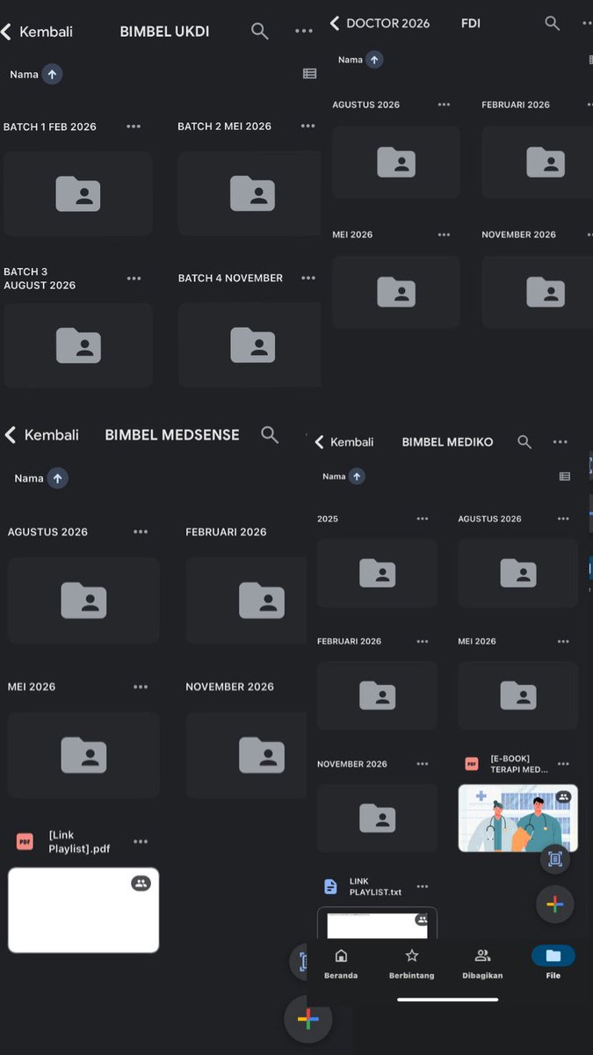This screenshot has height=1055, width=593.
Task: Switch to Dibagikan tab
Action: [x=482, y=963]
